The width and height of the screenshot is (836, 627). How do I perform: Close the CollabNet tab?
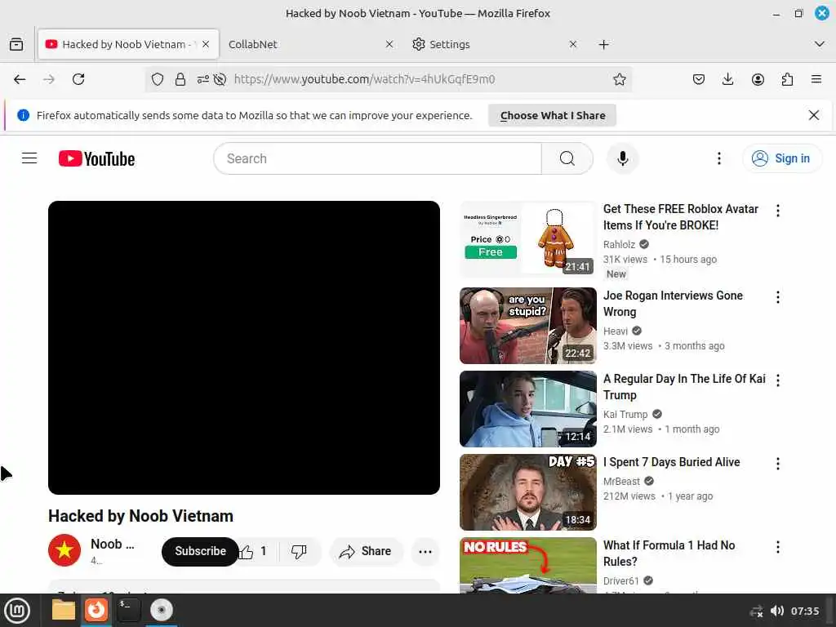(x=389, y=44)
